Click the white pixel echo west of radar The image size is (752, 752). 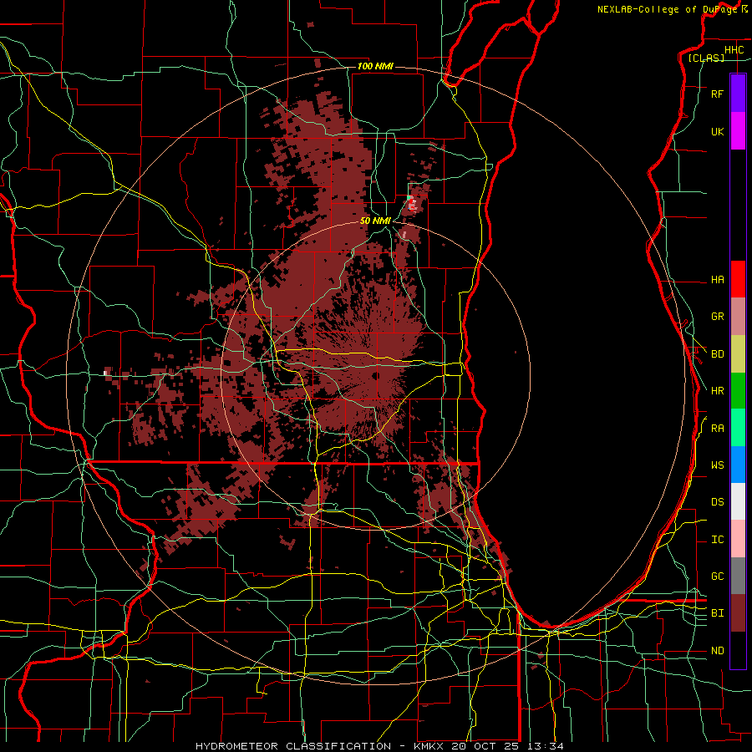[x=105, y=373]
